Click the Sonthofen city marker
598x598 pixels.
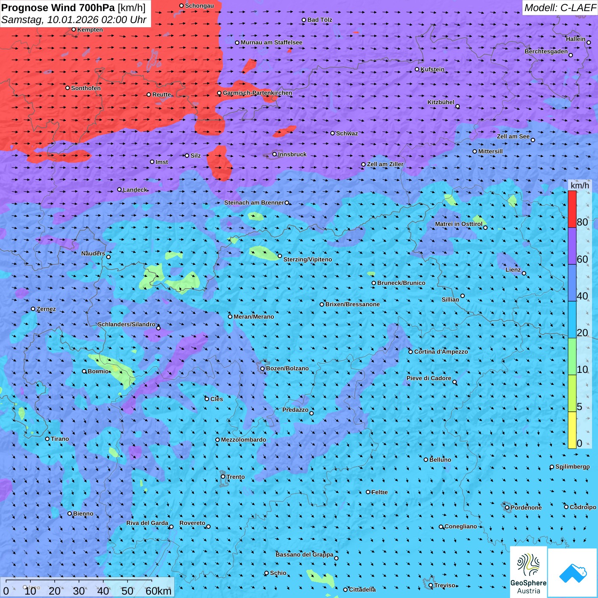click(67, 88)
